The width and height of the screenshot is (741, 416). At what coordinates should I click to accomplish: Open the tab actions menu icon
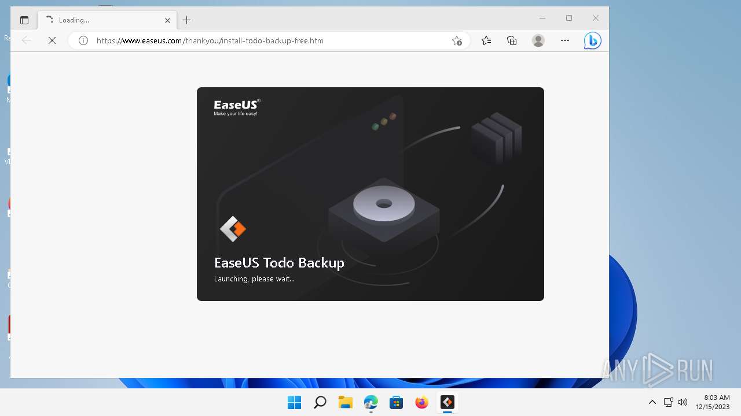pos(24,20)
